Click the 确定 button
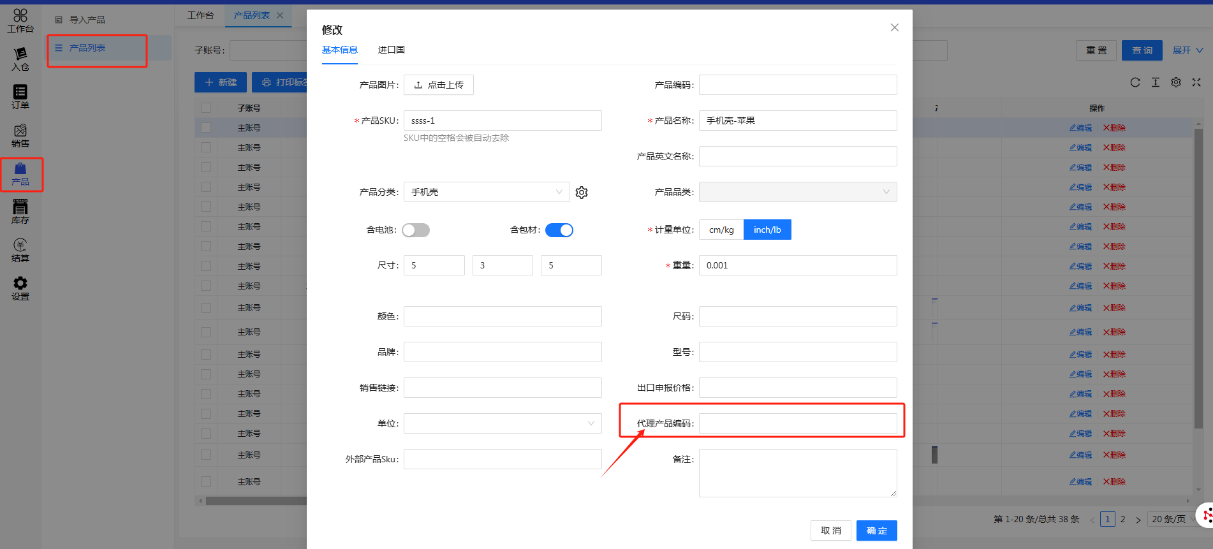The width and height of the screenshot is (1213, 549). coord(876,531)
